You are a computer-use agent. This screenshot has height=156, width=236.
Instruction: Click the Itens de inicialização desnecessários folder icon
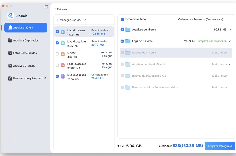128,87
